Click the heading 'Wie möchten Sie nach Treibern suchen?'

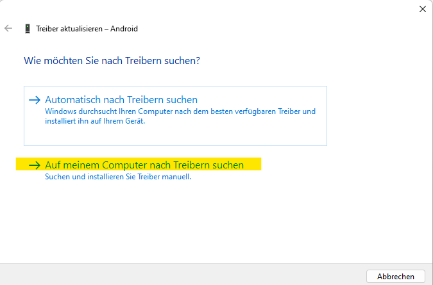pyautogui.click(x=112, y=61)
